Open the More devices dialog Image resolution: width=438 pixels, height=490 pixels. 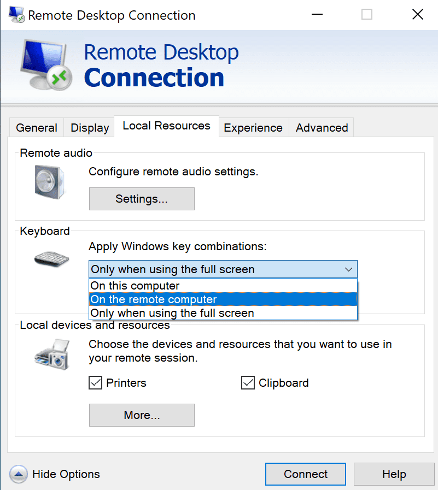tap(141, 415)
